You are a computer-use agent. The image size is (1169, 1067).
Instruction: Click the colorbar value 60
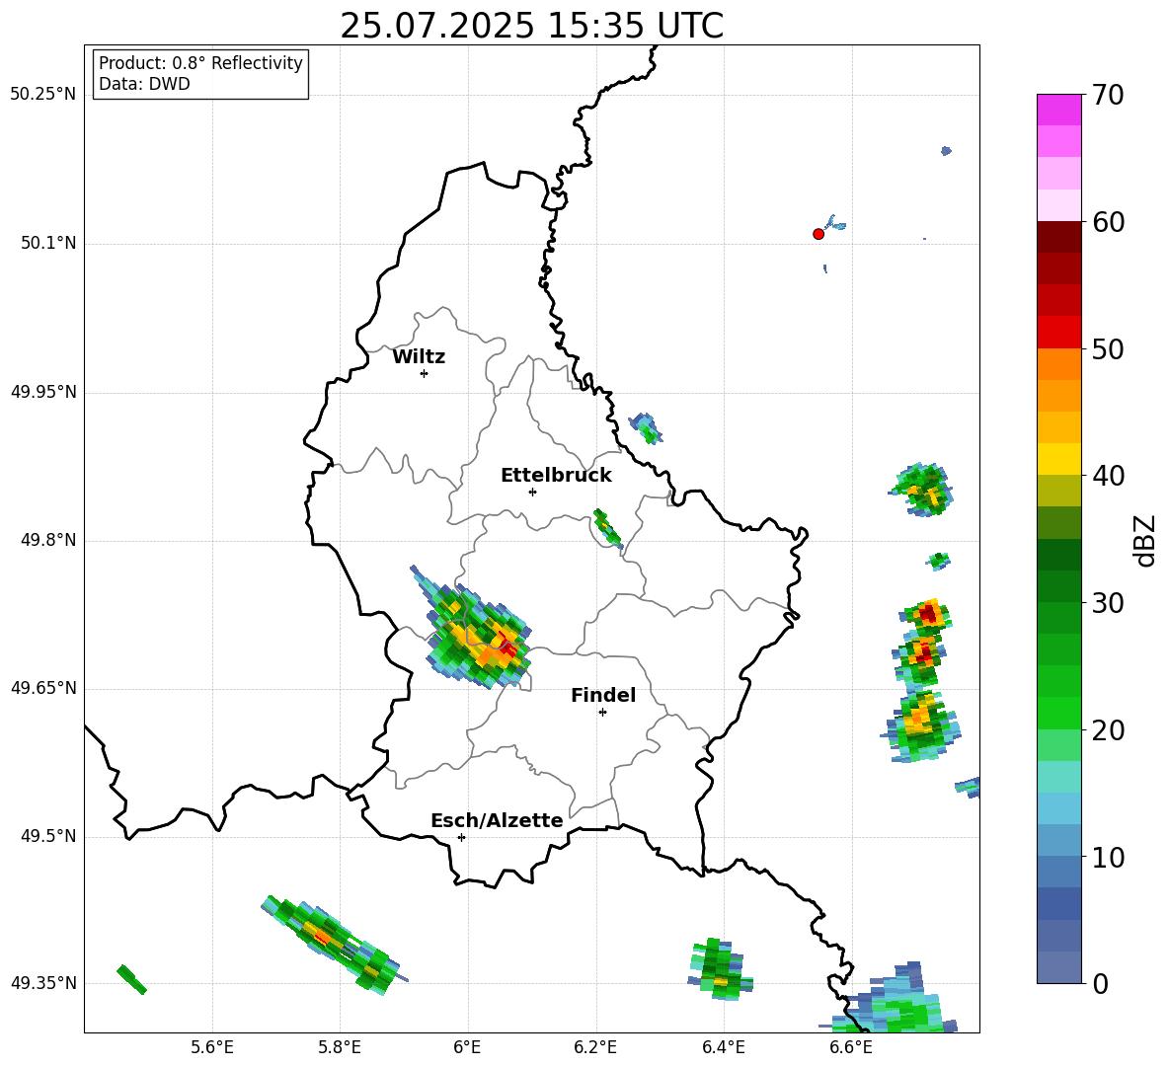click(1108, 222)
